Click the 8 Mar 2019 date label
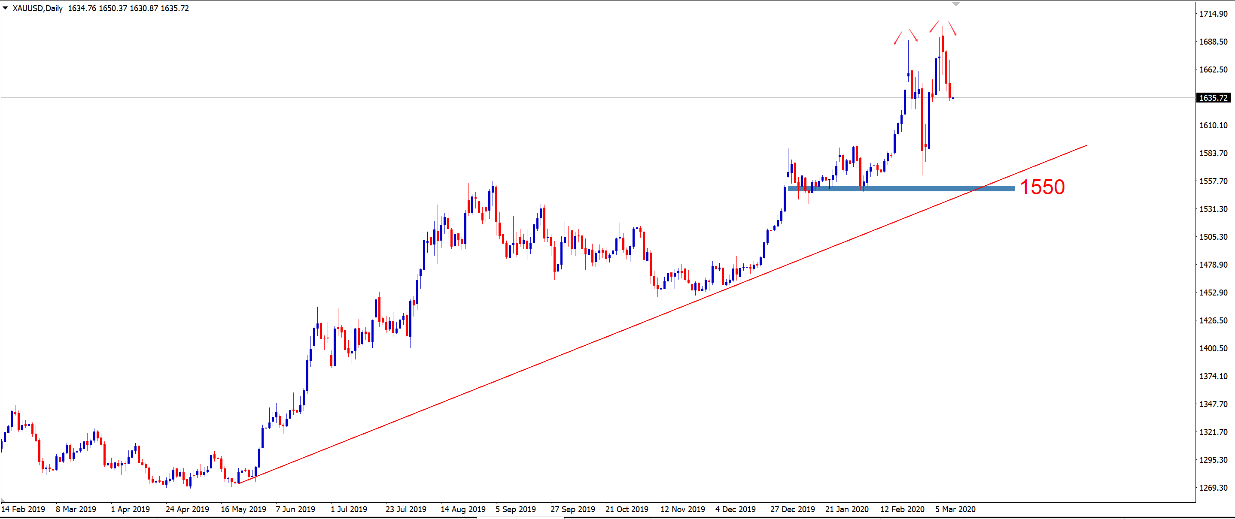 (x=76, y=510)
